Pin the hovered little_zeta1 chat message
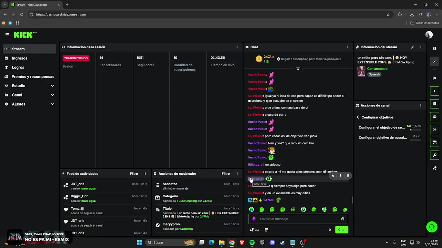 click(340, 176)
